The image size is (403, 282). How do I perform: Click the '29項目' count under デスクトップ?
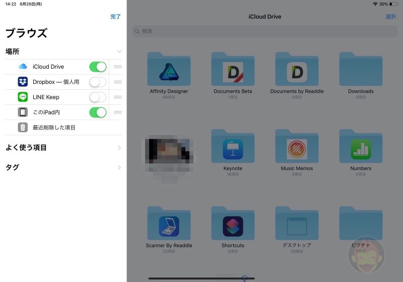(x=297, y=251)
